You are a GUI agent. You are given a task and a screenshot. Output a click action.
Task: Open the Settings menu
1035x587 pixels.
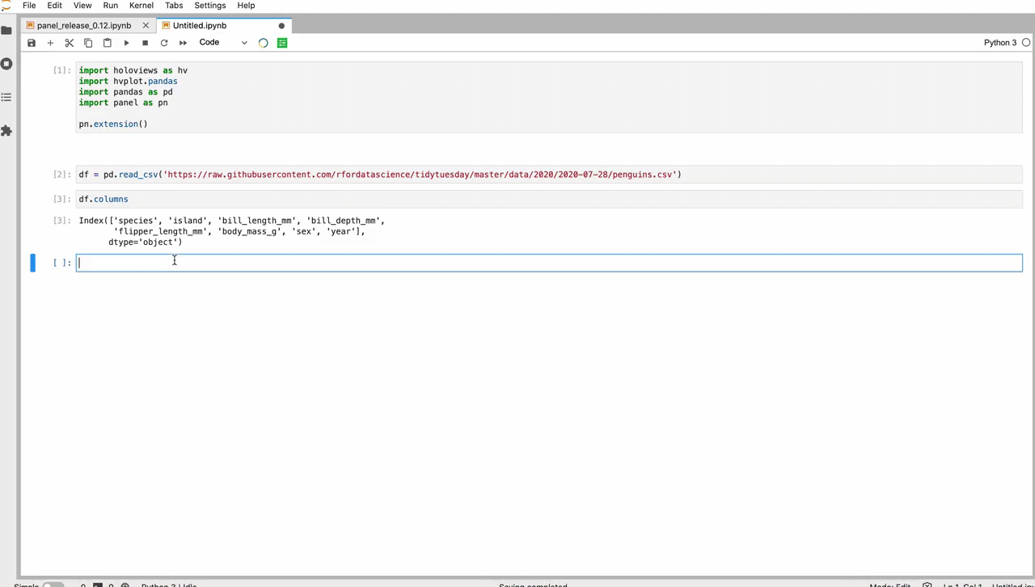pyautogui.click(x=209, y=6)
